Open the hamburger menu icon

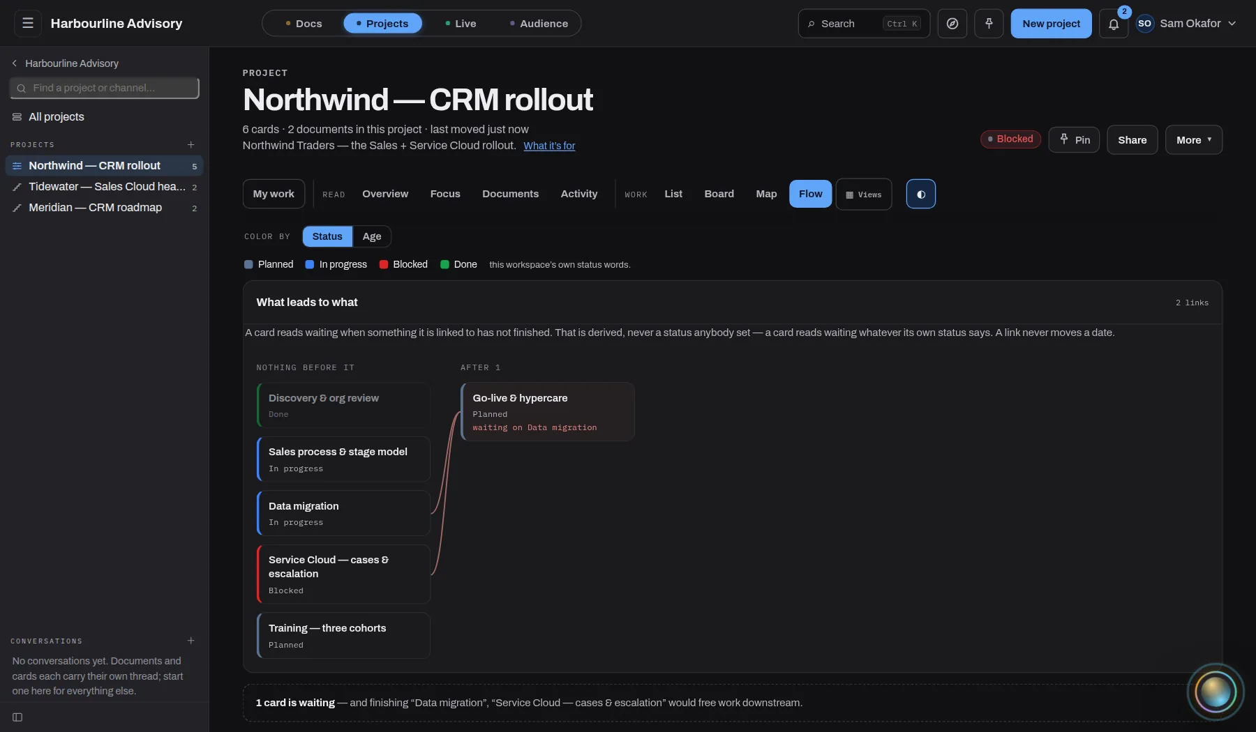(28, 23)
